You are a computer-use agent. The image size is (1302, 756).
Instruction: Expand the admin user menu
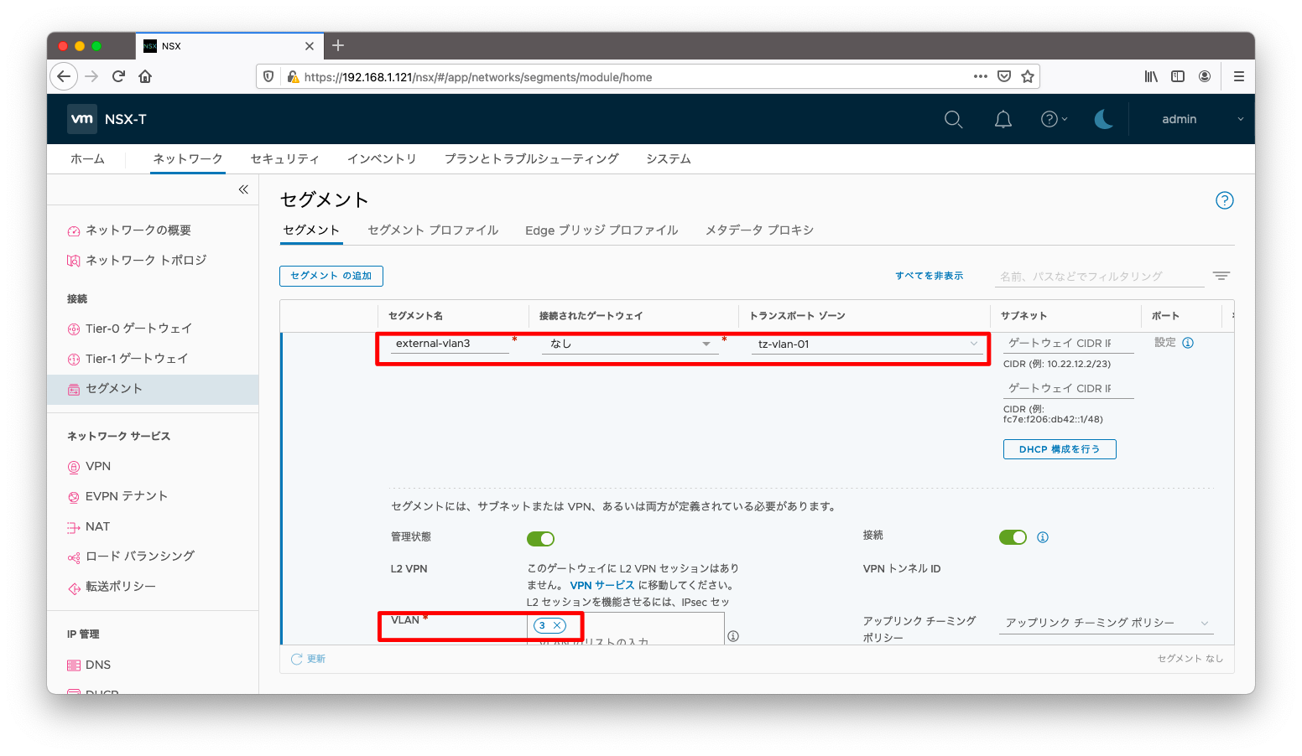point(1202,119)
